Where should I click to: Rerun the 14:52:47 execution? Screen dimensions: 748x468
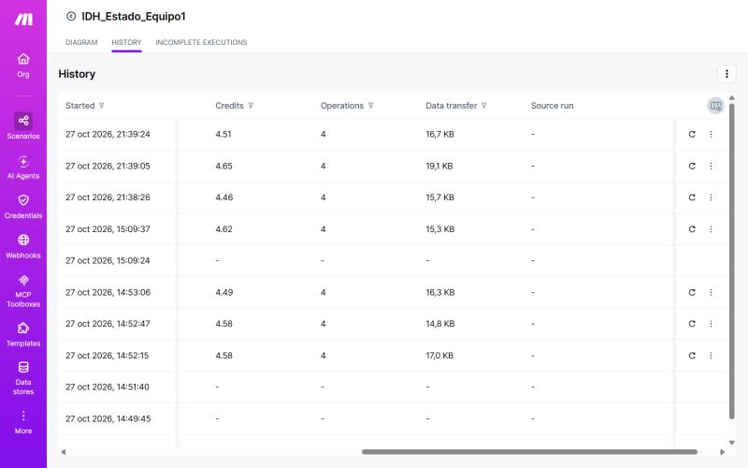[x=692, y=324]
